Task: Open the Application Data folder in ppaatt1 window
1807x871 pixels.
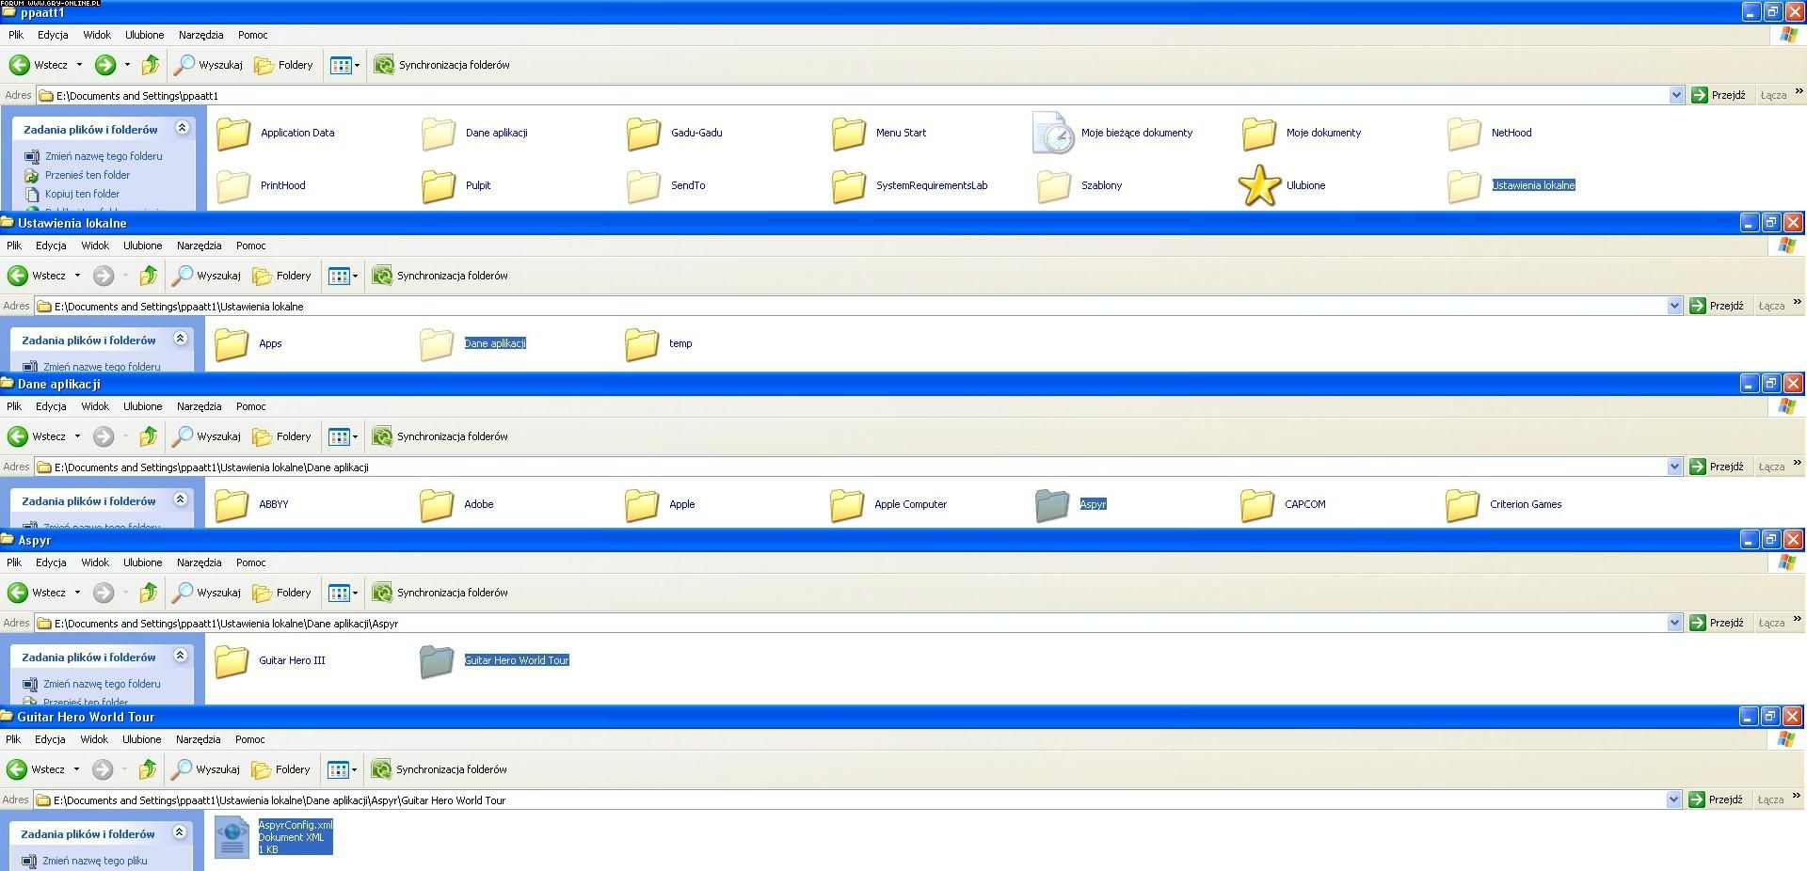Action: (x=276, y=134)
